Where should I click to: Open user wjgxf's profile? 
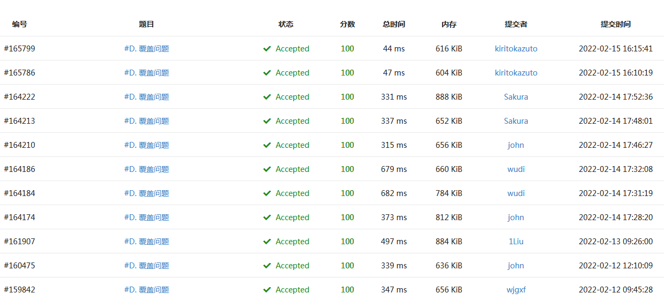click(x=516, y=290)
